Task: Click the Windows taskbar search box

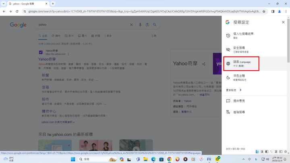Action: pos(97,159)
